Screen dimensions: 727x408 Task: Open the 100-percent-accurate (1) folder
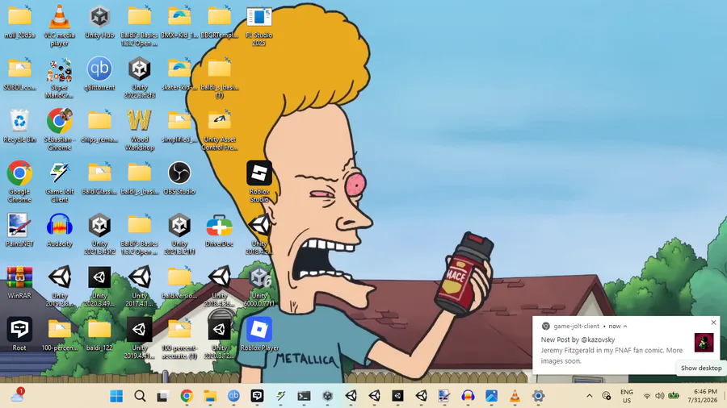click(x=179, y=338)
